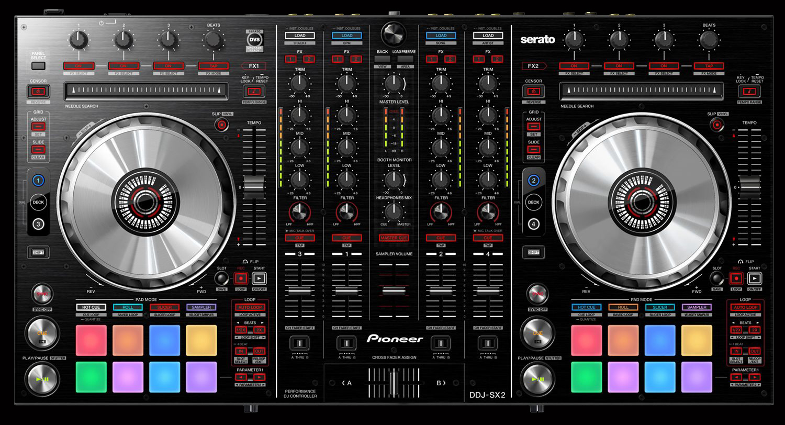Image resolution: width=785 pixels, height=425 pixels.
Task: Toggle SYNC on the right deck
Action: click(x=537, y=294)
